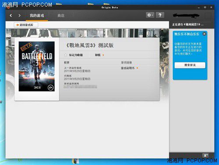Click the blurred product key field
The height and width of the screenshot is (165, 219).
click(80, 87)
